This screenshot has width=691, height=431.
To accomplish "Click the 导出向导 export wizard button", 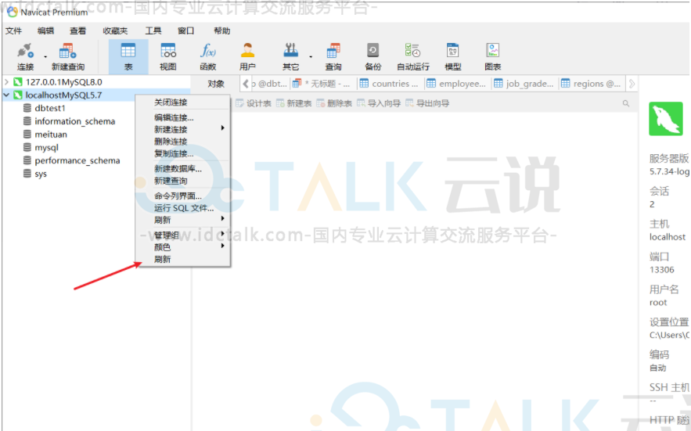I will (427, 103).
